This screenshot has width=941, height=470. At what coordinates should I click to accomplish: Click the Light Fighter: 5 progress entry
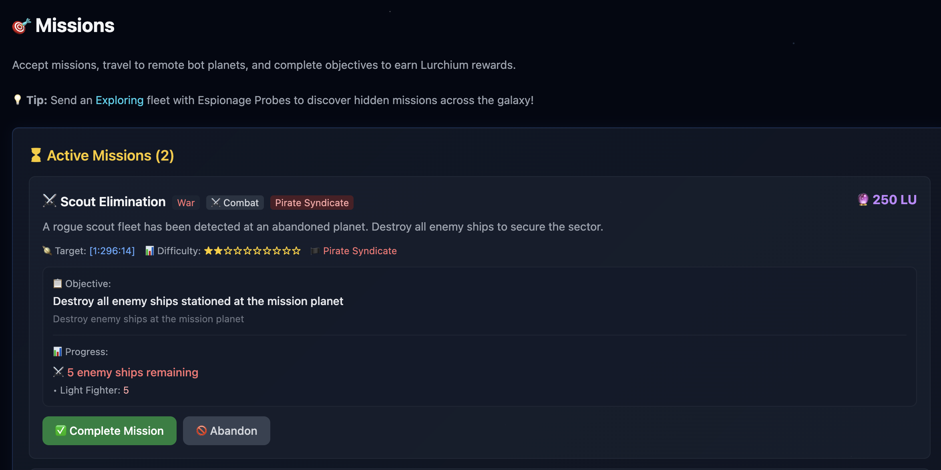[94, 390]
